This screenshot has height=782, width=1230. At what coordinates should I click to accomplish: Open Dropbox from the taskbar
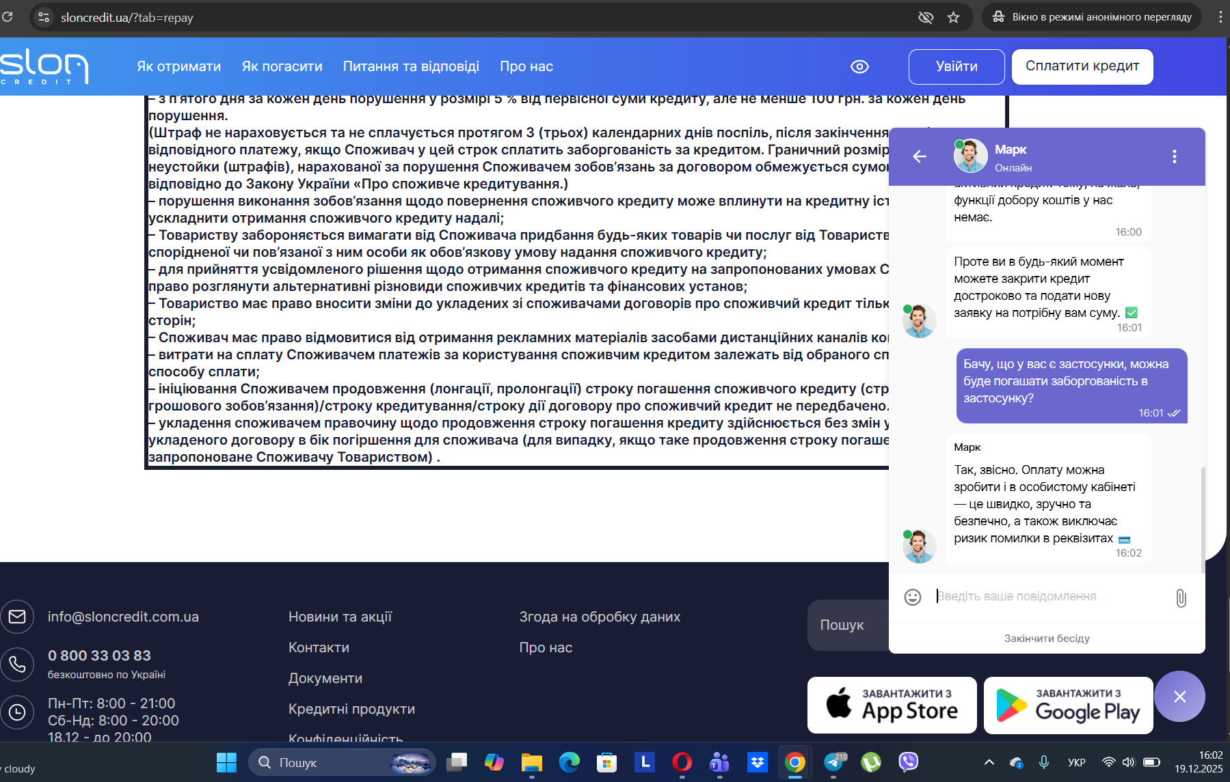point(758,762)
